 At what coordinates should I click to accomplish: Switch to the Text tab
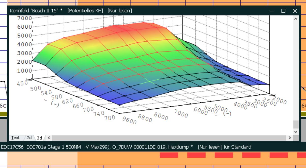15,138
